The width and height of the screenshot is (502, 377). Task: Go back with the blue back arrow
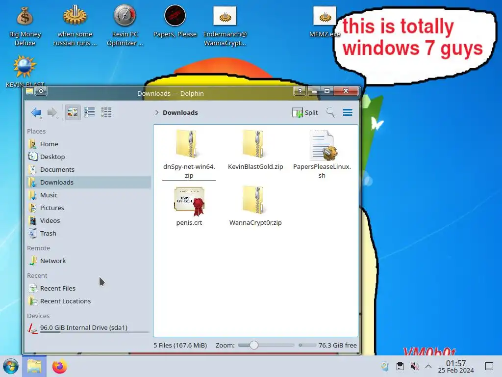pyautogui.click(x=36, y=112)
